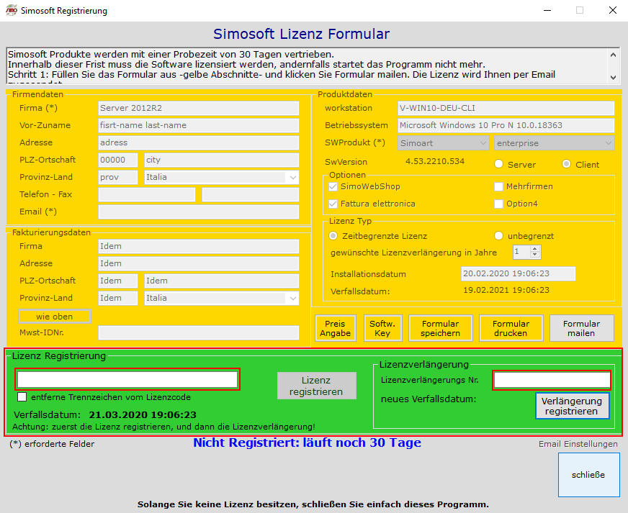Click the Formular mailen button
628x513 pixels.
coord(581,328)
